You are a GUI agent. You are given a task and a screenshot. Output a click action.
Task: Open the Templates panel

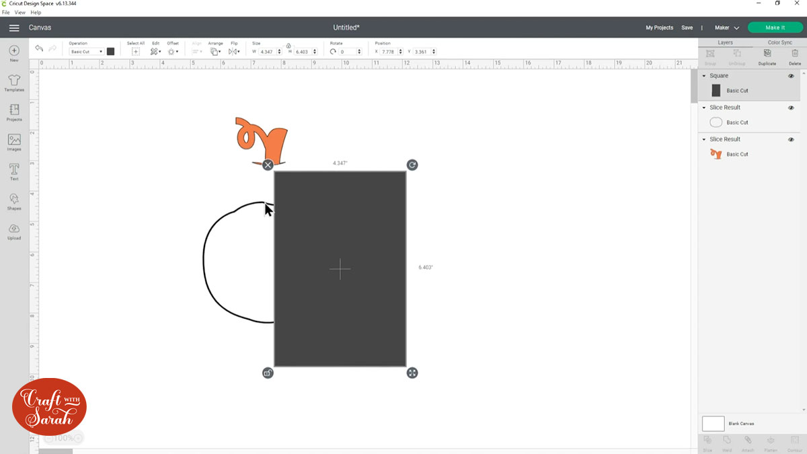(14, 83)
